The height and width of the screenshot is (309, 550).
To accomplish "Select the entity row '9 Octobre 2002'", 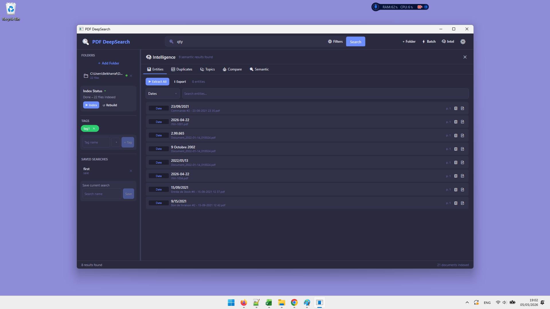I will click(307, 149).
